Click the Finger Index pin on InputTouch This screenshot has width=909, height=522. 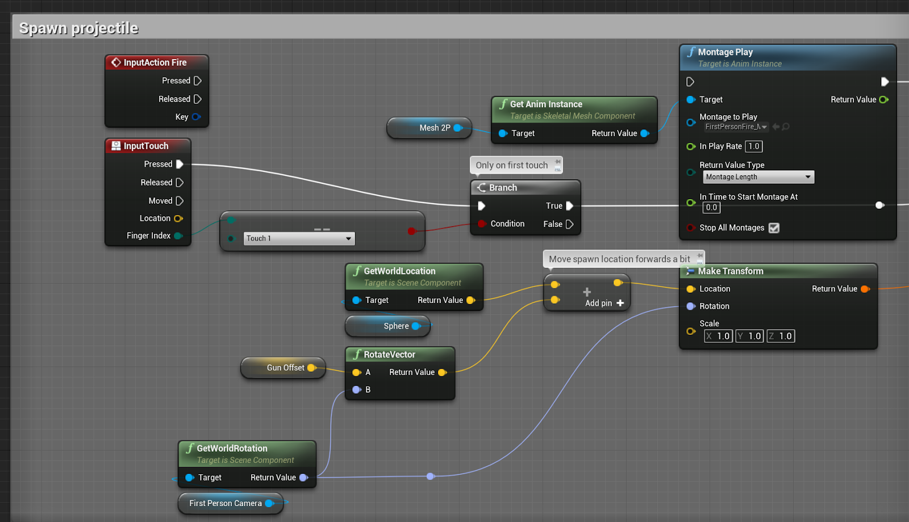point(178,235)
